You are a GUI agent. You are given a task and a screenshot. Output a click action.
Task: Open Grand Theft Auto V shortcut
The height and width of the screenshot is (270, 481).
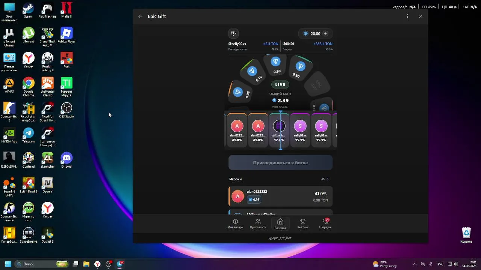point(47,37)
